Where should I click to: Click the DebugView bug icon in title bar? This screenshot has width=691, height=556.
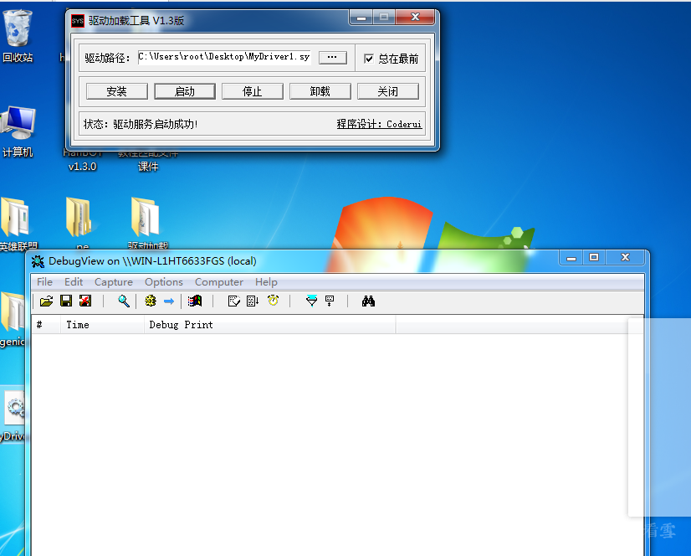(x=38, y=261)
